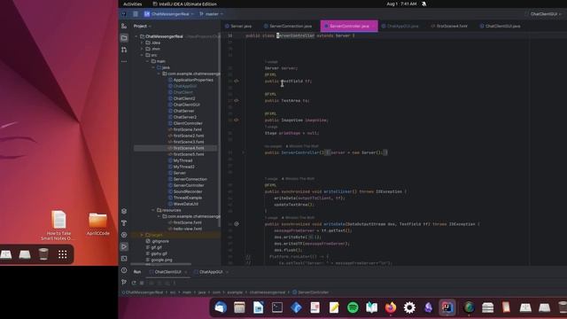567x319 pixels.
Task: Open the Project tool window folder icon
Action: 124,38
